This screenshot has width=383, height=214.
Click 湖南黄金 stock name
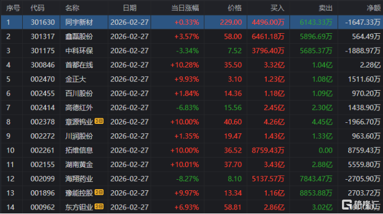coord(79,164)
